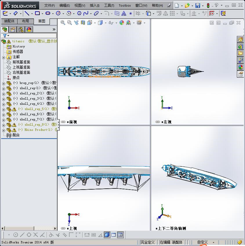Open the Line tool dropdown arrow

point(32,14)
